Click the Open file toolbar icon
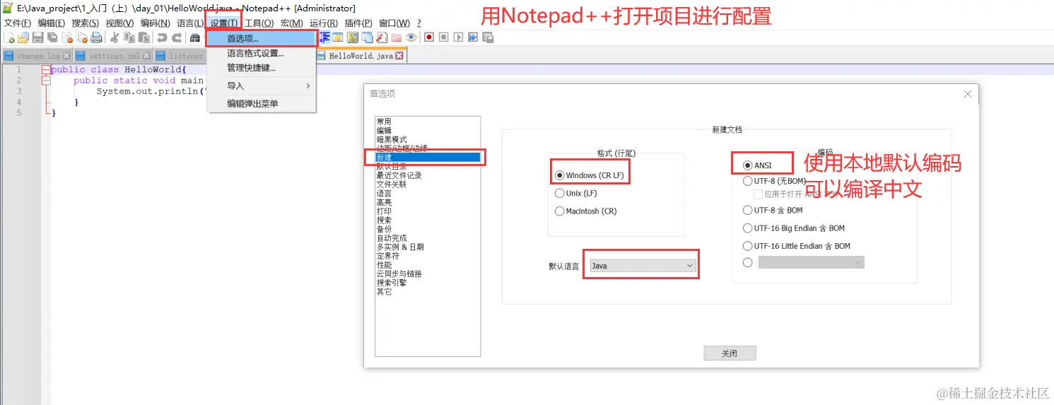Screen dimensions: 1054x405 tap(23, 37)
